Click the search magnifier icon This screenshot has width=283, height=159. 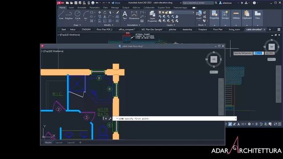[216, 3]
